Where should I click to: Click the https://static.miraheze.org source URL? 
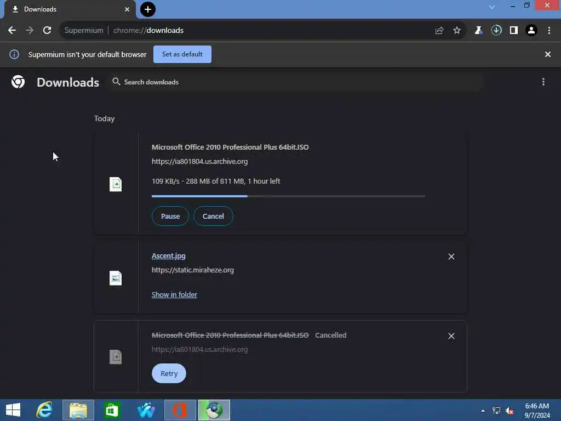coord(192,270)
